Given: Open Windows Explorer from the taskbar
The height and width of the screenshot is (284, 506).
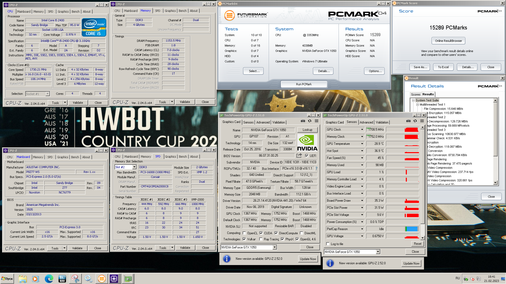Looking at the screenshot, I should [x=23, y=279].
